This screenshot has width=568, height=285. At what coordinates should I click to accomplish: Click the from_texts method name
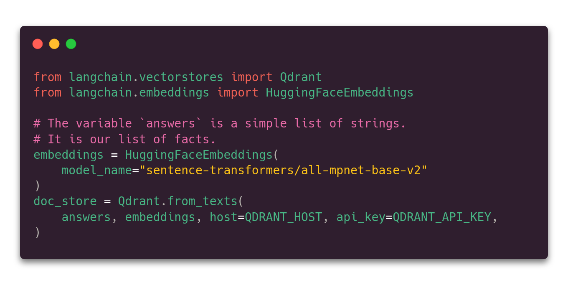pyautogui.click(x=202, y=201)
